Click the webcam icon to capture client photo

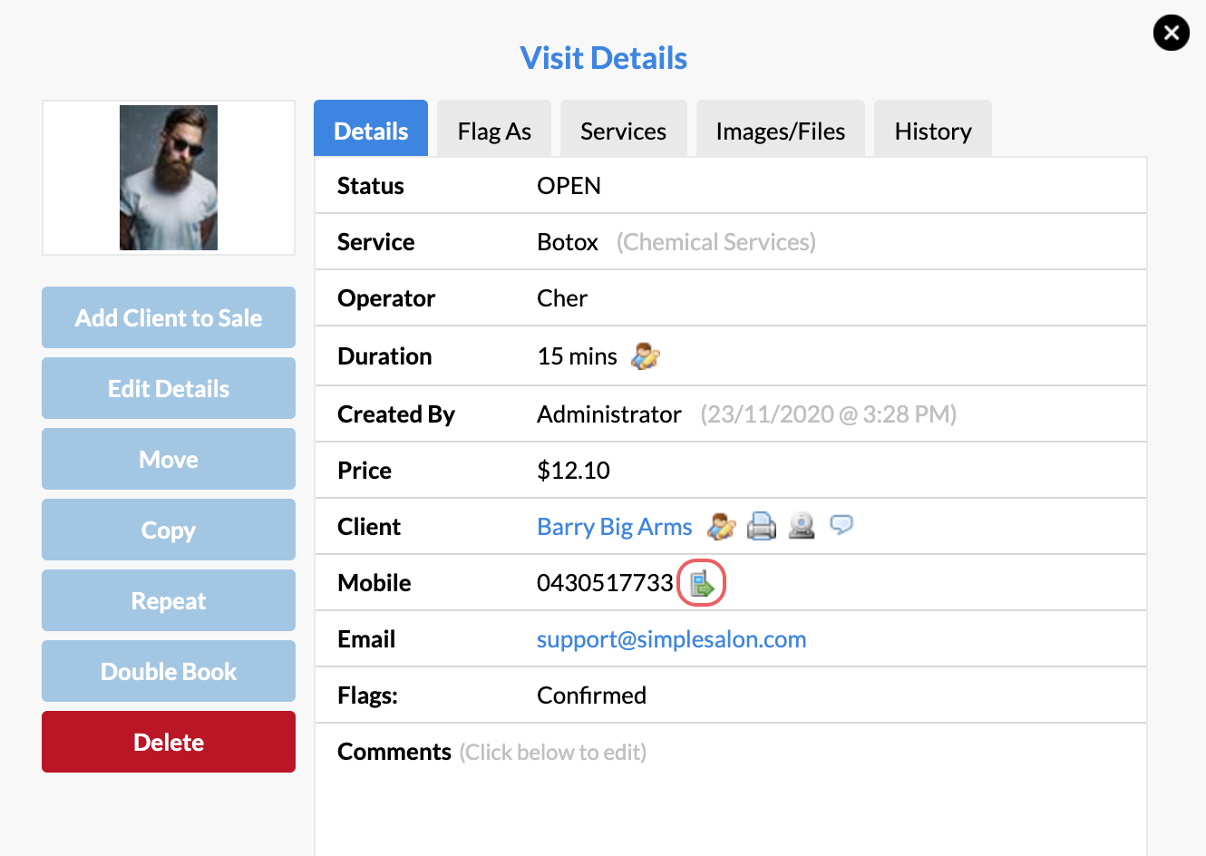(x=802, y=526)
